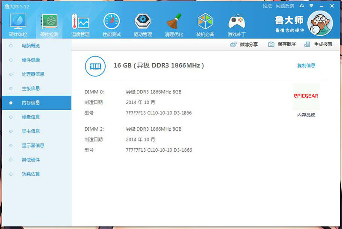Viewport: 342px width, 229px height.
Task: Switch to 功耗估算 sidebar item
Action: click(36, 174)
